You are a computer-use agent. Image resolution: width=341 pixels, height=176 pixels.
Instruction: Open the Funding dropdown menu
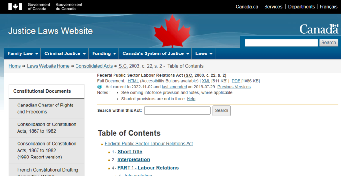104,53
